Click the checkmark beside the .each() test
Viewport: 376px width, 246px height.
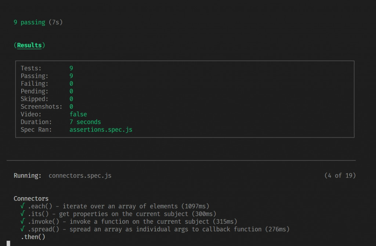[23, 206]
